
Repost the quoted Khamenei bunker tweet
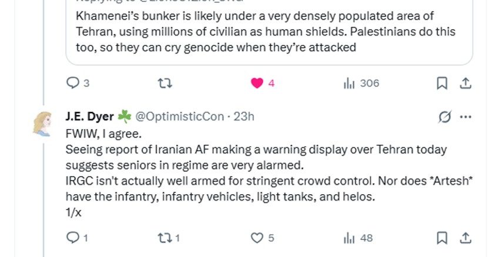[x=166, y=83]
